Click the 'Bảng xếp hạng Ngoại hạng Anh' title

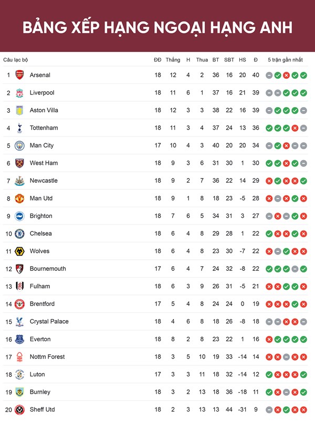pos(157,28)
